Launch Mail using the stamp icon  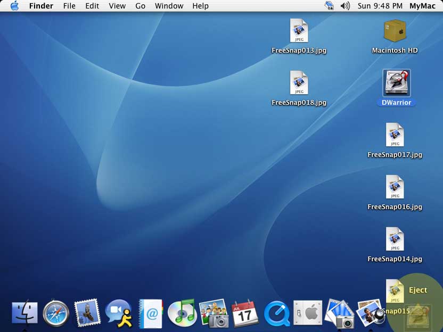[87, 313]
